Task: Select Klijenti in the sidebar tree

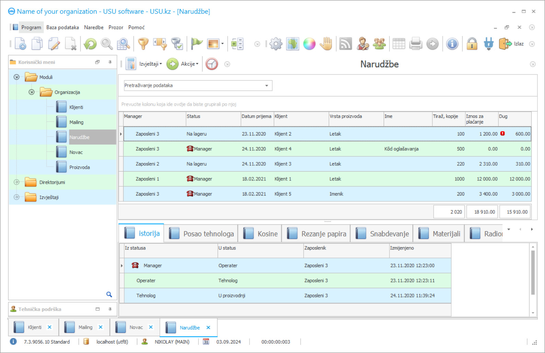Action: point(76,107)
